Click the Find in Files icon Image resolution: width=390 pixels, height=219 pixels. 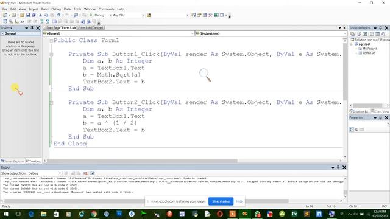pyautogui.click(x=149, y=15)
